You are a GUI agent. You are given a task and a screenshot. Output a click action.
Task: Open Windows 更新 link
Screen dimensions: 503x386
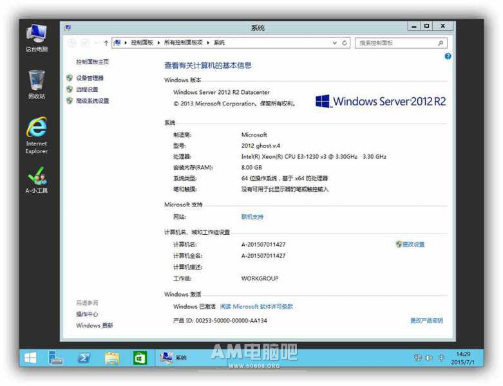point(95,326)
